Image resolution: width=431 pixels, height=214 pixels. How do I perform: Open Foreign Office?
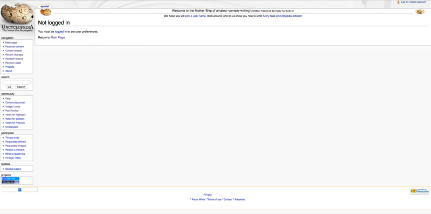click(13, 158)
